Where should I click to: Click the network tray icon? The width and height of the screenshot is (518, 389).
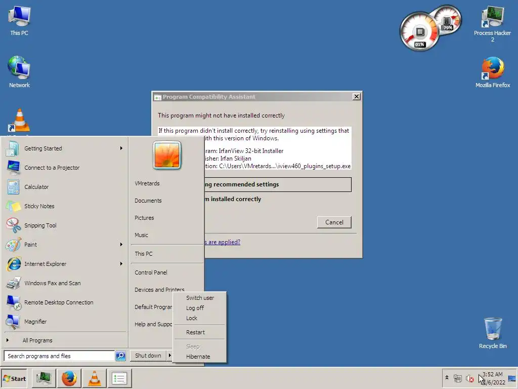click(457, 378)
